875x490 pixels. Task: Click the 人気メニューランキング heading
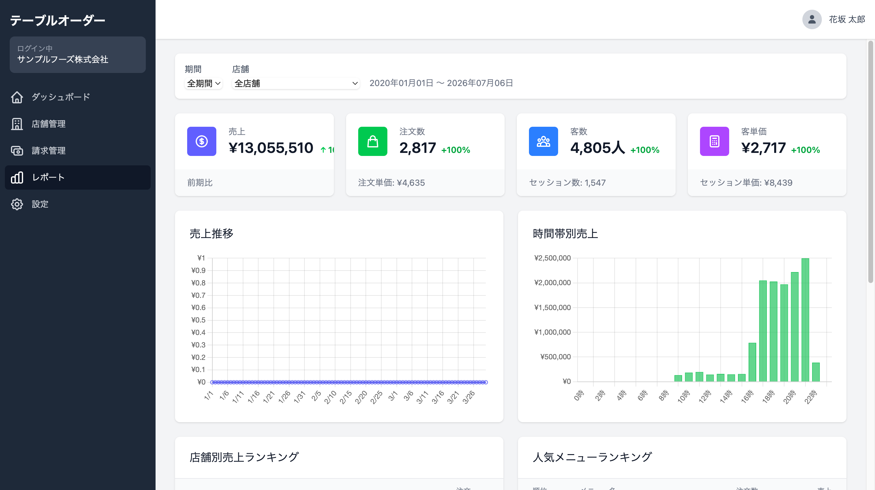pos(592,457)
